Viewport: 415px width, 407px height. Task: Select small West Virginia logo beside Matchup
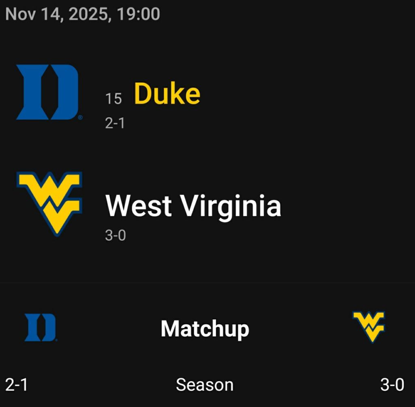click(x=368, y=326)
